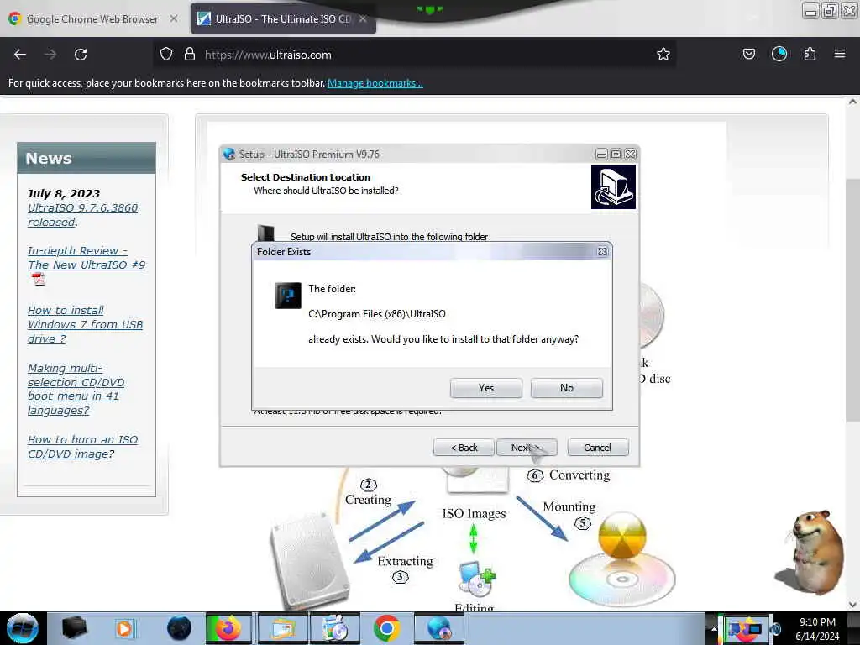The width and height of the screenshot is (860, 645).
Task: Close the UltraISO browser tab
Action: coord(363,18)
